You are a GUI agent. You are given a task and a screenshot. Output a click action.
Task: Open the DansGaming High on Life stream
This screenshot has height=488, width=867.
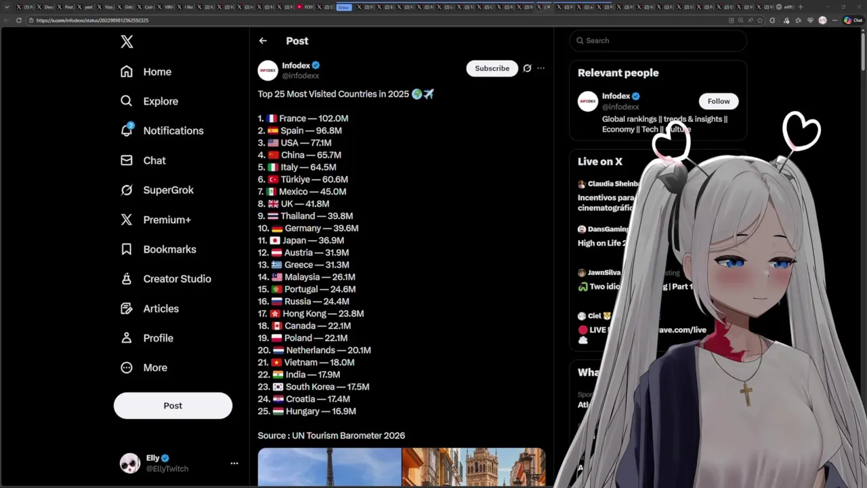tap(603, 236)
